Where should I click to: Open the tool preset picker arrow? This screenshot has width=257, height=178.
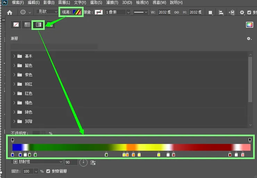(30, 12)
